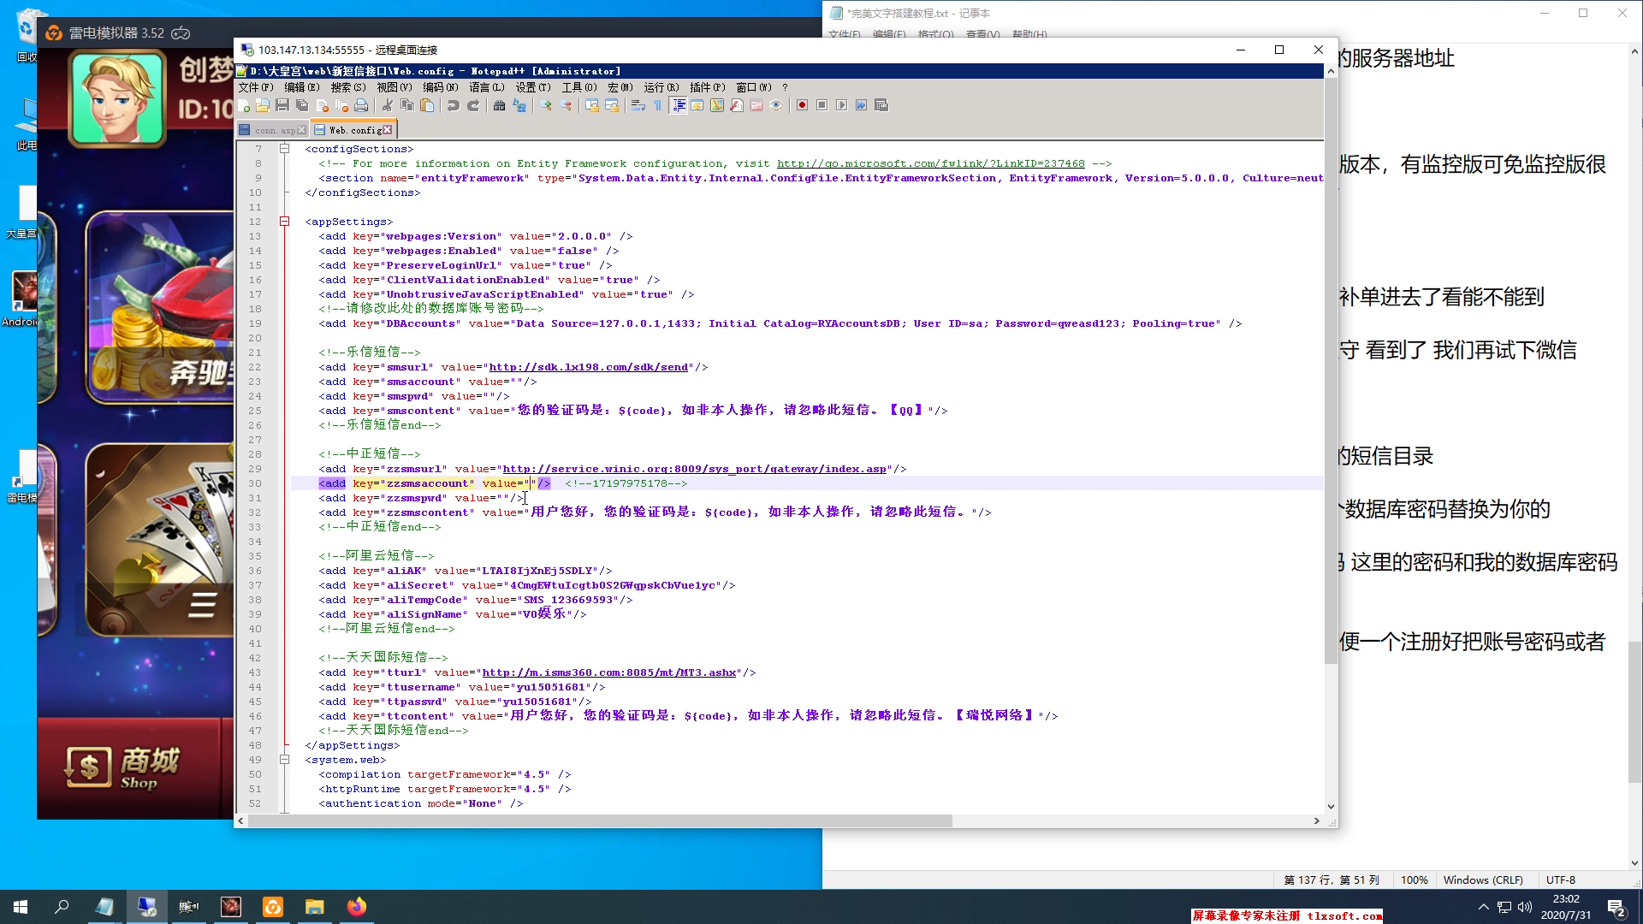Collapse the system.web fold marker
Screen dimensions: 1643x924
284,760
